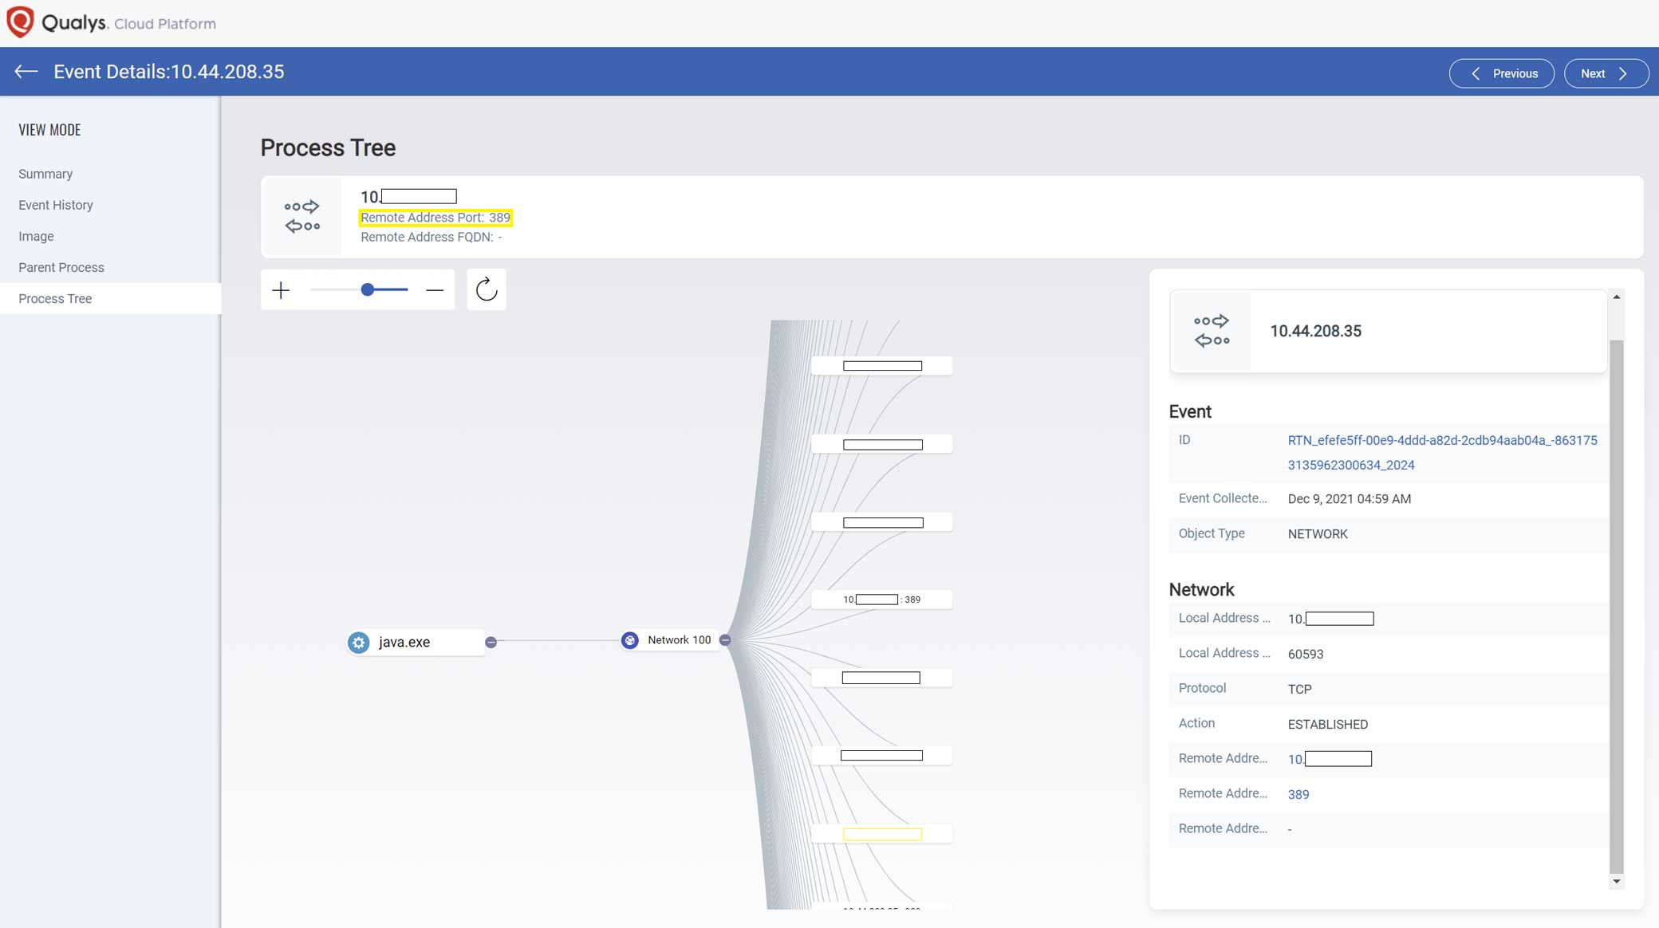This screenshot has height=928, width=1659.
Task: Click the back arrow beside Event Details
Action: (25, 72)
